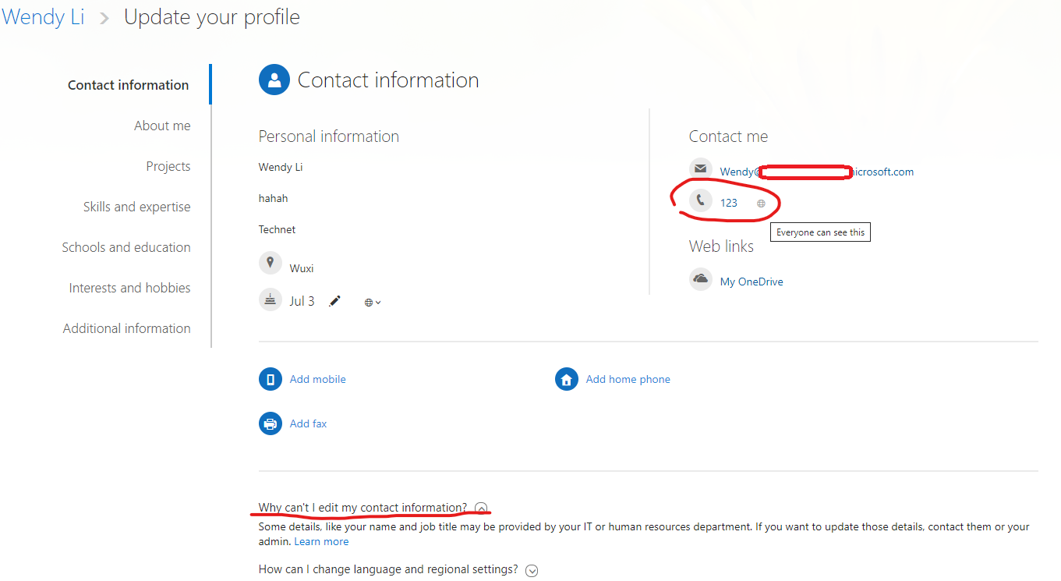This screenshot has width=1061, height=581.
Task: Open the Skills and expertise section
Action: (136, 206)
